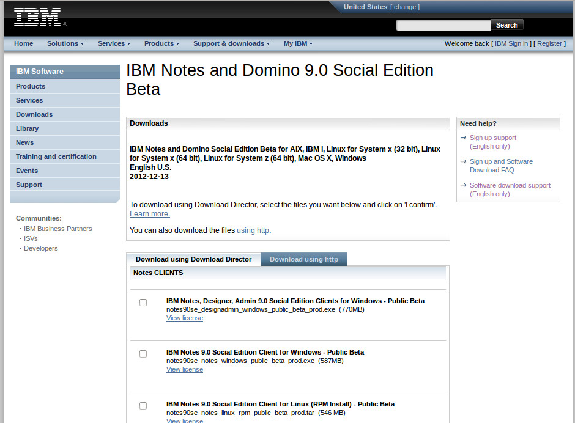Check Notes Client for Linux RPM checkbox
Viewport: 575px width, 423px height.
pyautogui.click(x=143, y=406)
